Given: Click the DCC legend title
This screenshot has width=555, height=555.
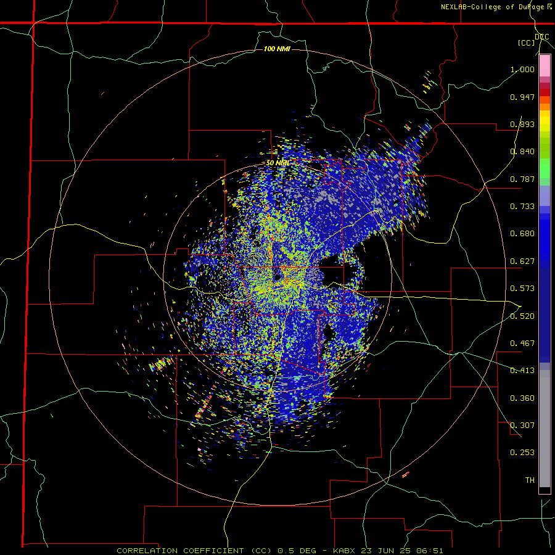Looking at the screenshot, I should (x=542, y=37).
